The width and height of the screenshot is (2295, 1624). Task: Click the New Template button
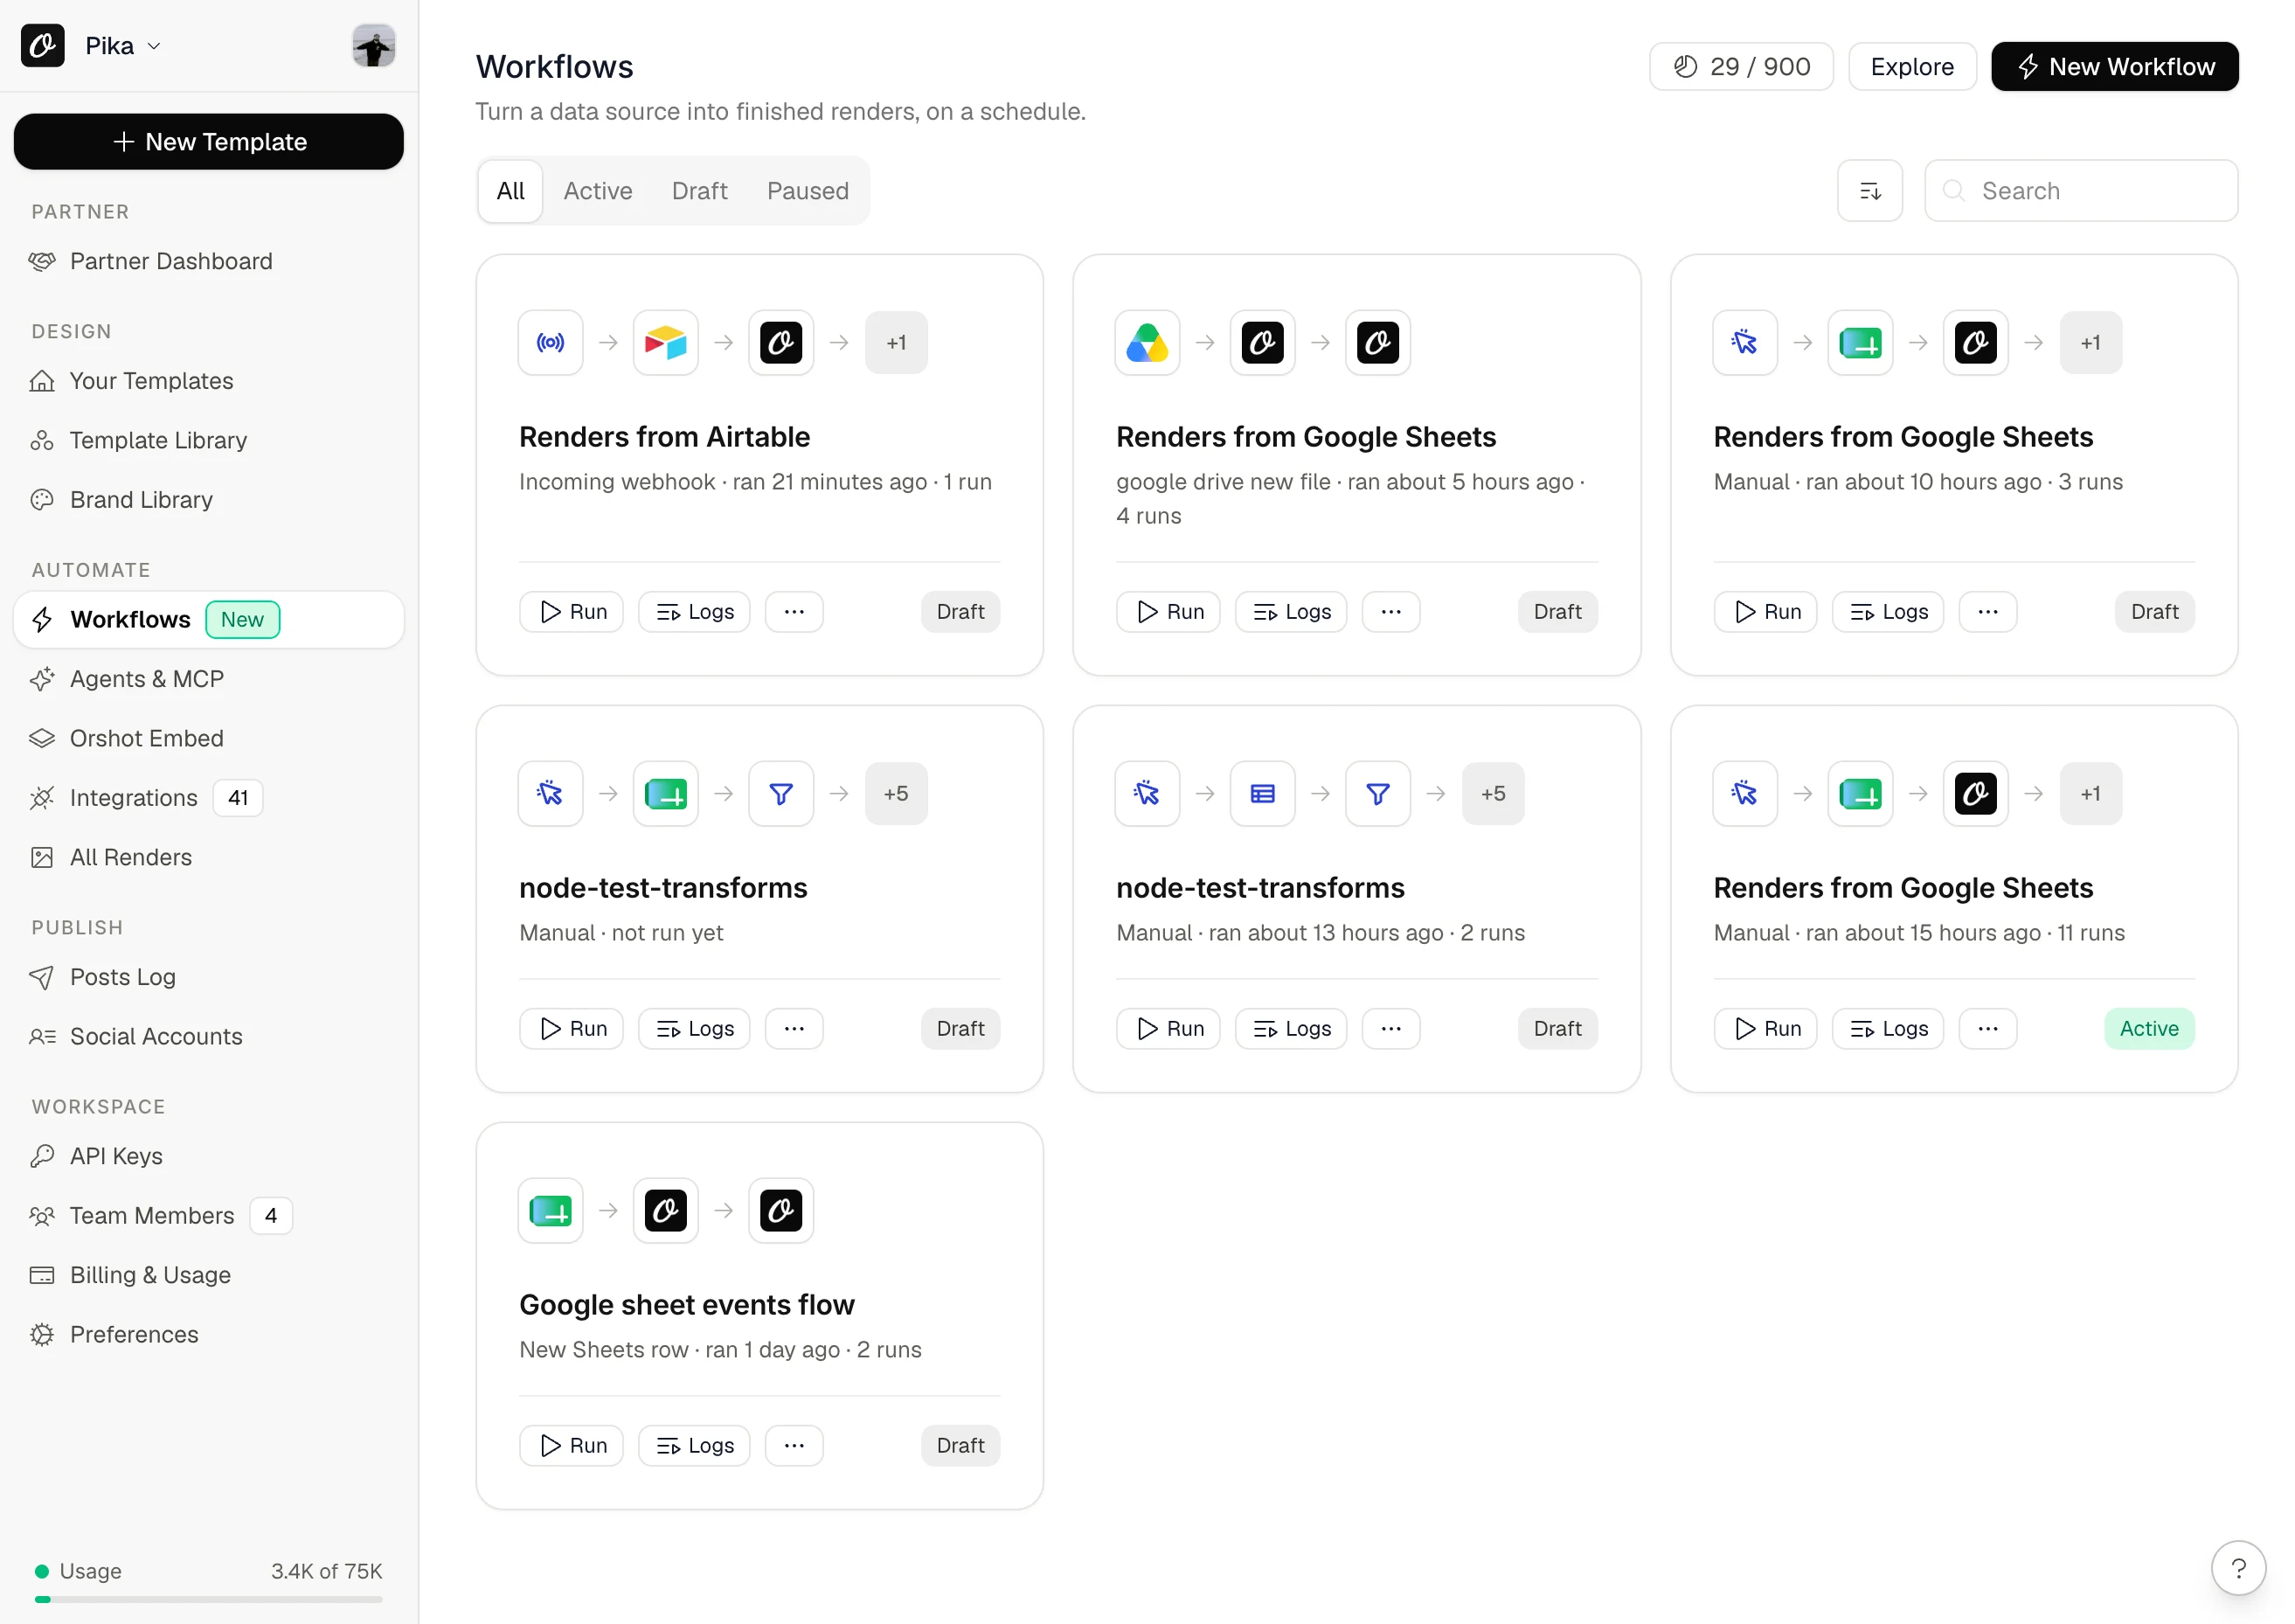209,141
